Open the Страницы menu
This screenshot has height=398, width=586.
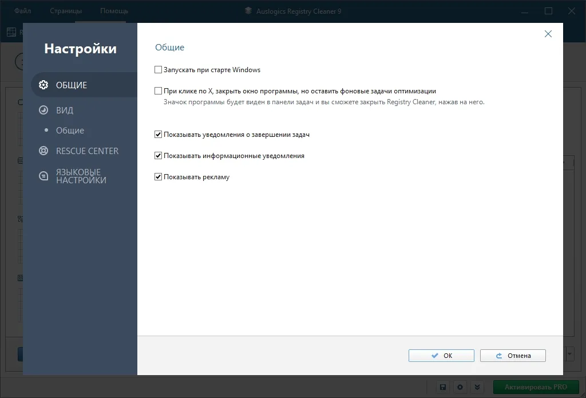[x=66, y=11]
